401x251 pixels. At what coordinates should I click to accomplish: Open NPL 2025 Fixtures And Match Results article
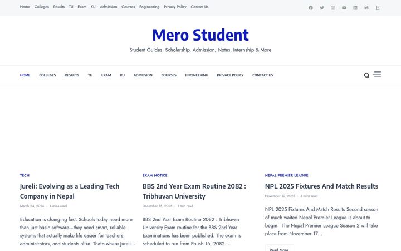(x=321, y=186)
